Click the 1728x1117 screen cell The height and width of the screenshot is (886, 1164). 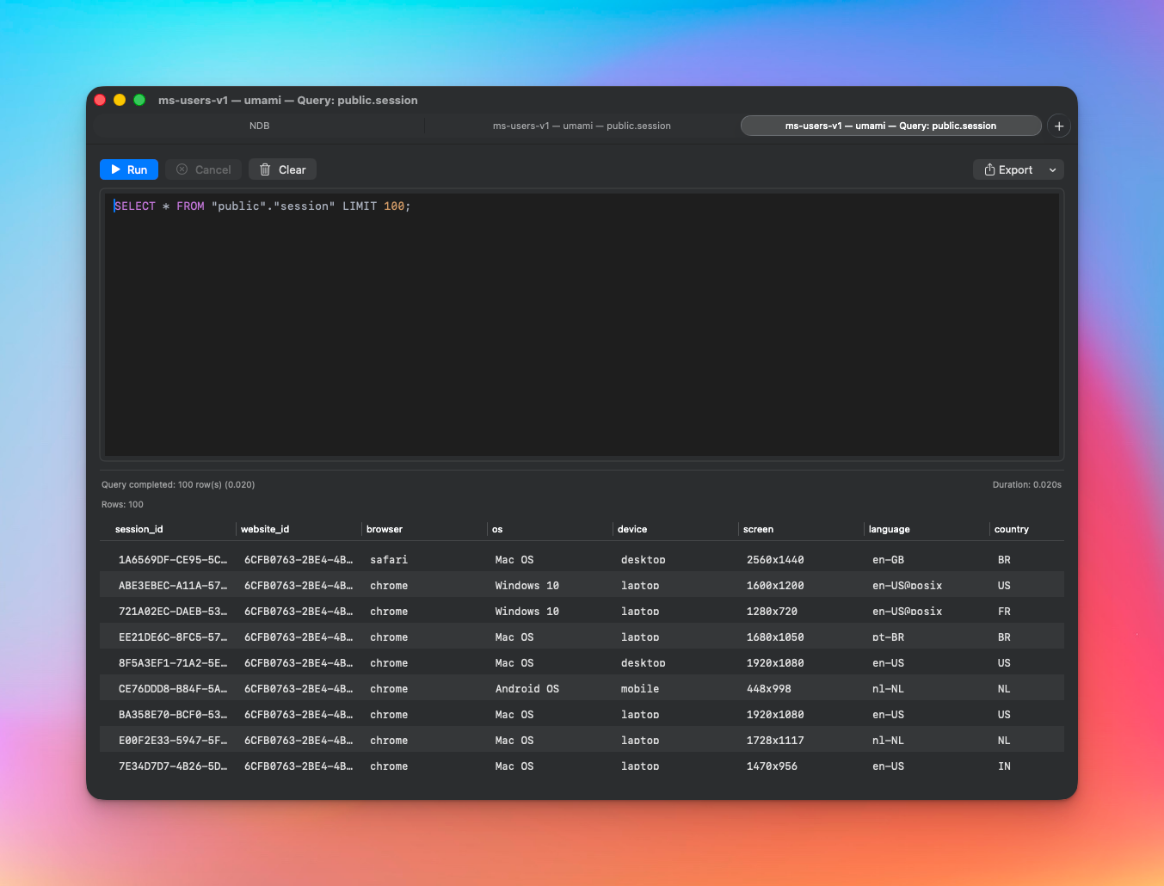775,741
